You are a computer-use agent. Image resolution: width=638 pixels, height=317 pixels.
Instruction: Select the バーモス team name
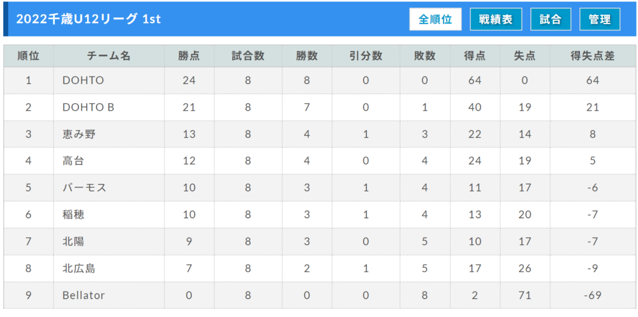[x=85, y=188]
